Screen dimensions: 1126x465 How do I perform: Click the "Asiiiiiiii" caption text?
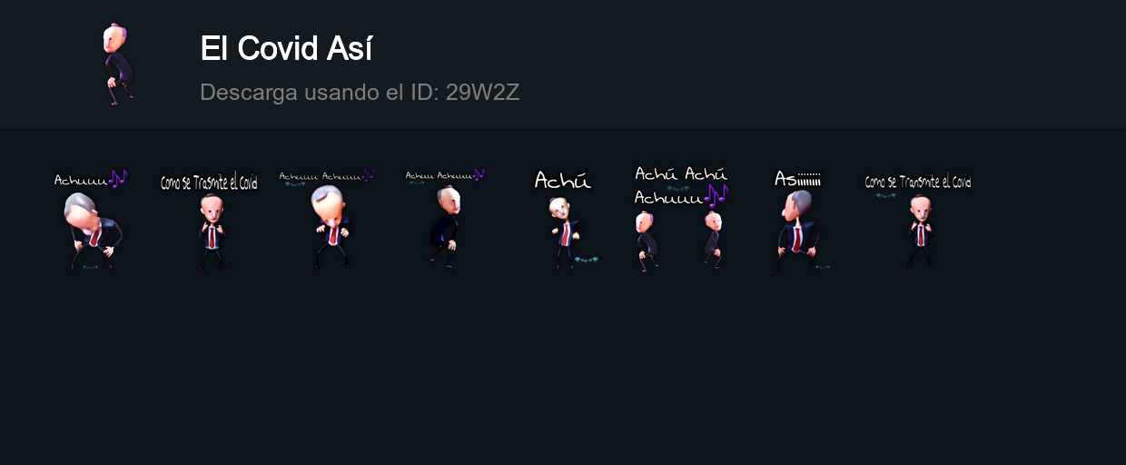pyautogui.click(x=797, y=178)
